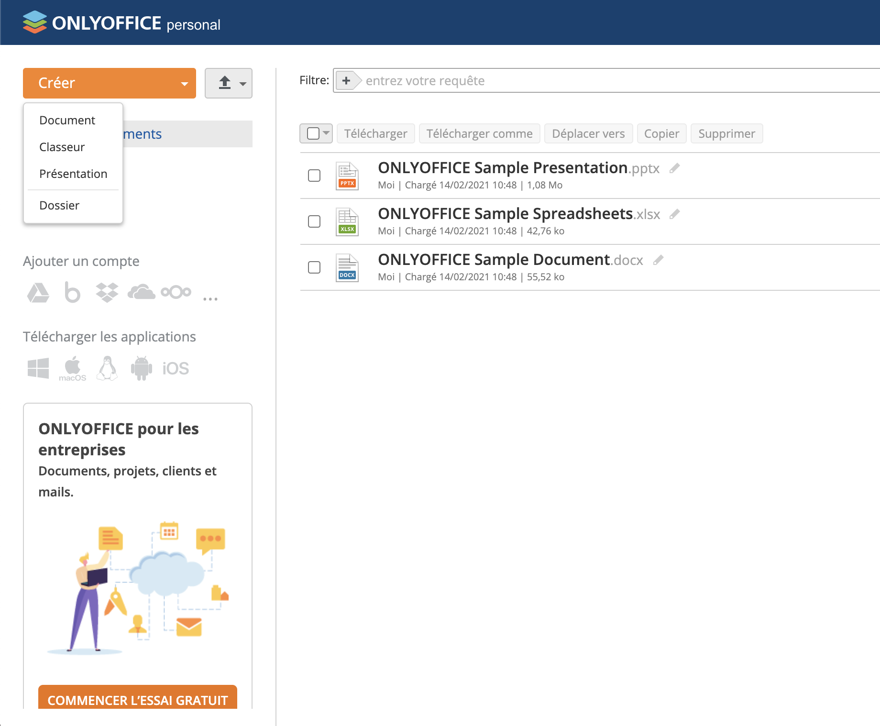Click the Linux penguin download icon
This screenshot has width=880, height=726.
tap(107, 368)
